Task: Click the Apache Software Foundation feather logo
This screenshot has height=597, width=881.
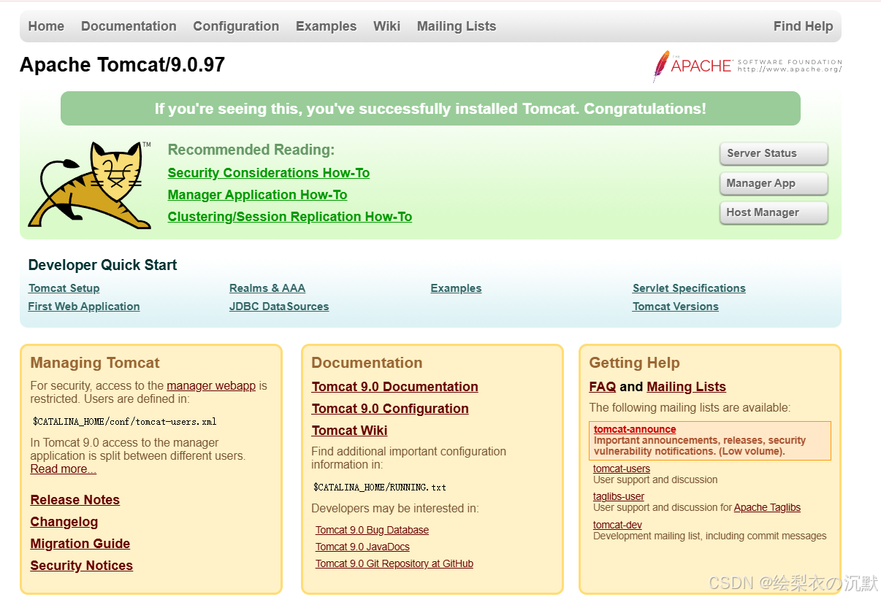Action: coord(747,66)
